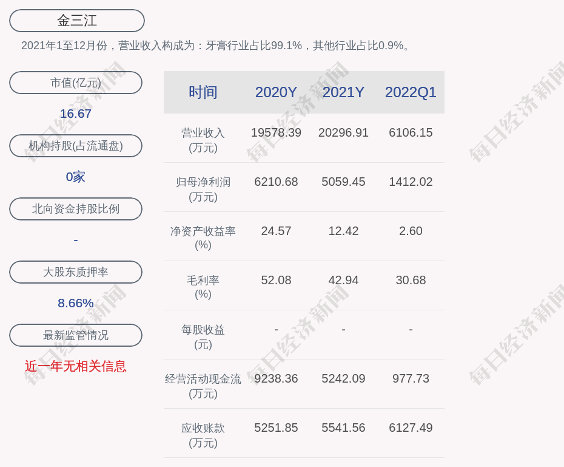
Task: Click revenue value 19578.39
Action: [x=276, y=132]
